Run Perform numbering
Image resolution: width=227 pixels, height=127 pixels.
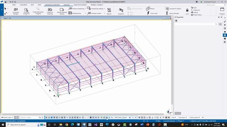[77, 8]
